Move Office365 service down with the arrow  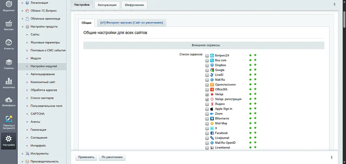(x=255, y=89)
